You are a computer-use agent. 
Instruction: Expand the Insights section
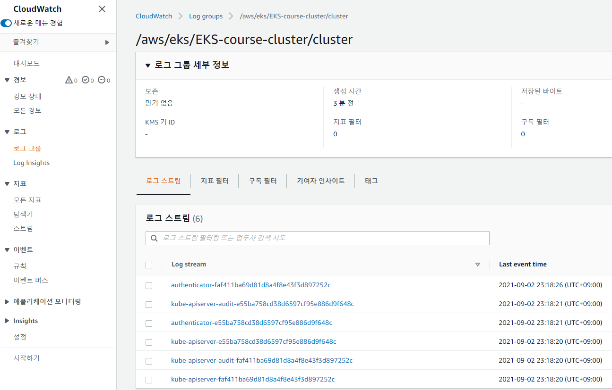(7, 321)
